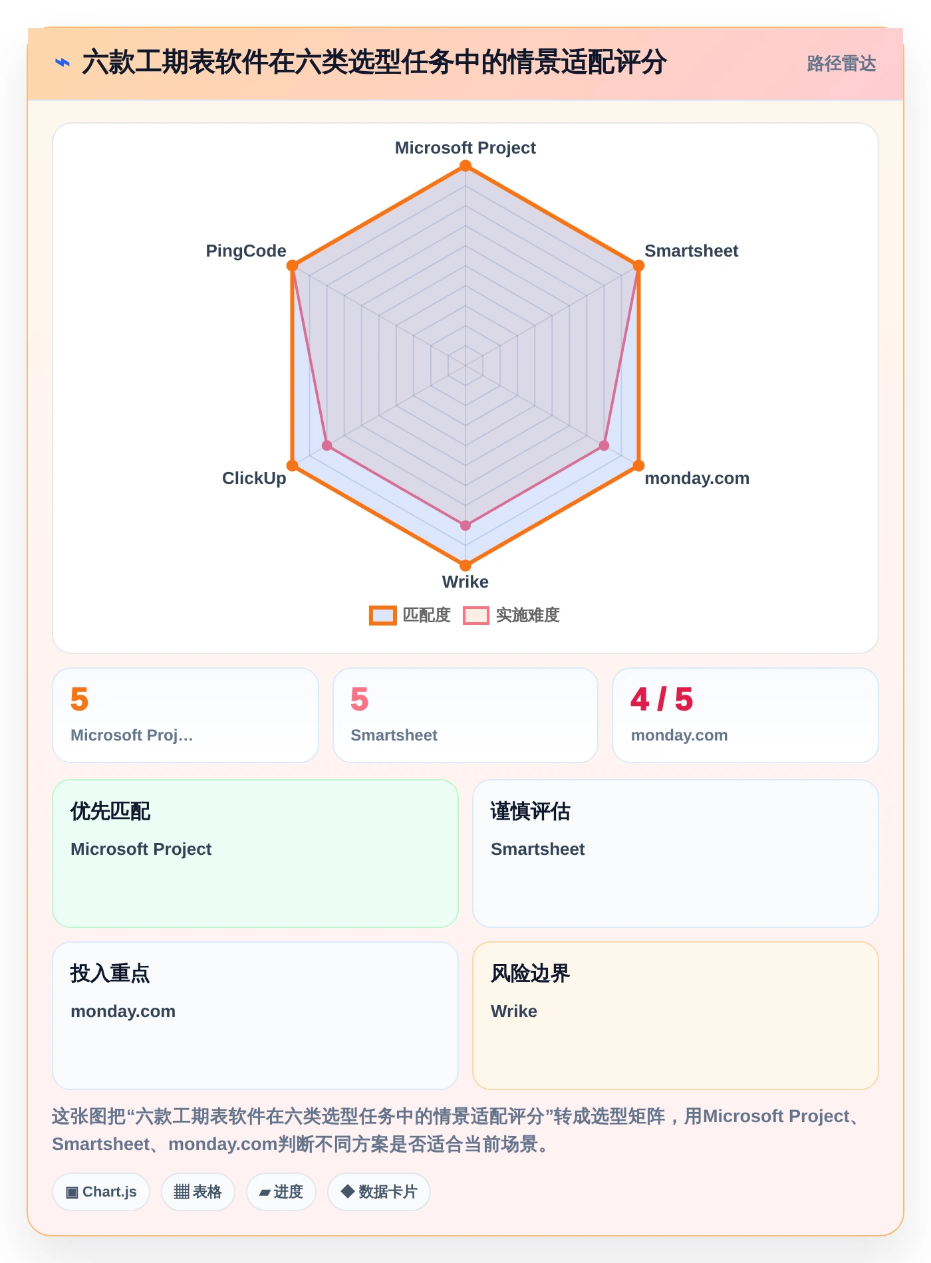Click the Wrike pink data point

click(x=465, y=525)
